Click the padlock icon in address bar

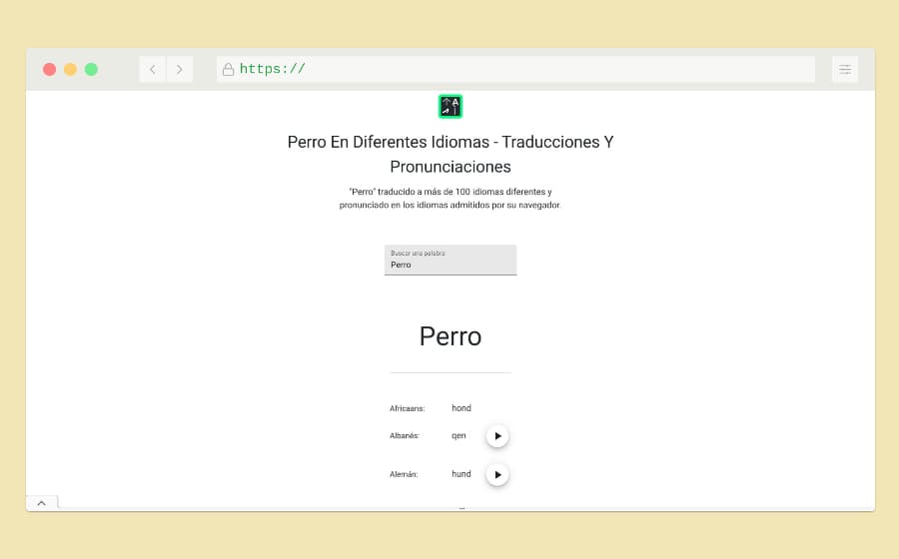point(228,69)
